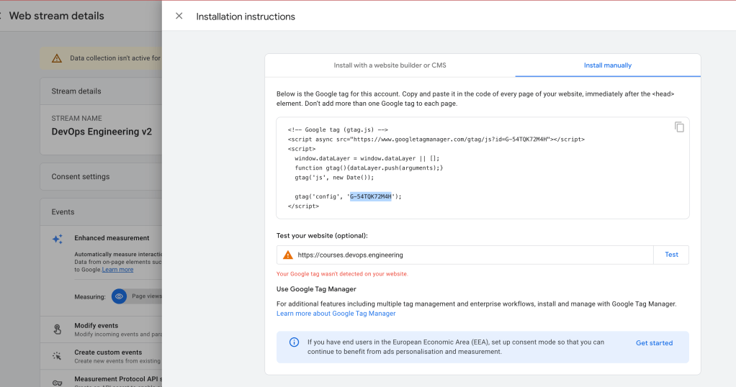Open the Learn more link under Enhanced measurement
This screenshot has height=387, width=736.
pyautogui.click(x=117, y=270)
